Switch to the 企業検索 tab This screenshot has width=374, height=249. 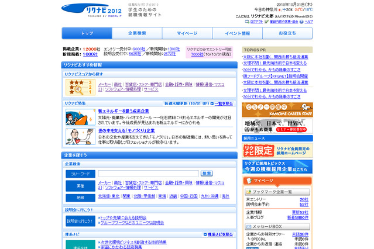click(x=137, y=33)
